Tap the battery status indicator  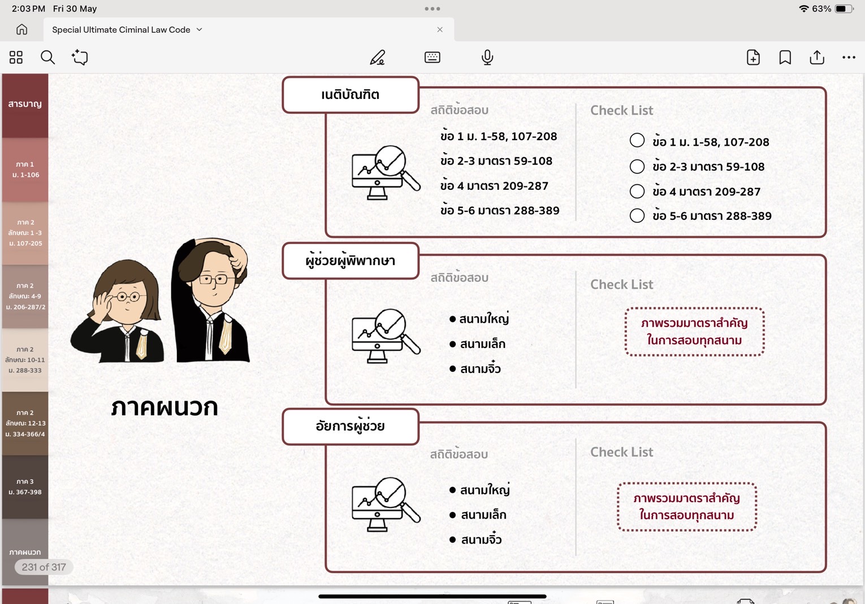844,8
